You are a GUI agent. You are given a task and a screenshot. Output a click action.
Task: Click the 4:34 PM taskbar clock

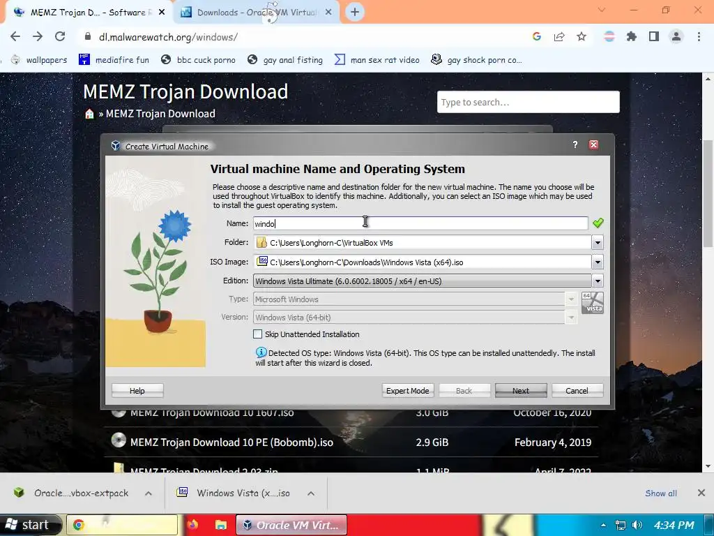click(674, 525)
